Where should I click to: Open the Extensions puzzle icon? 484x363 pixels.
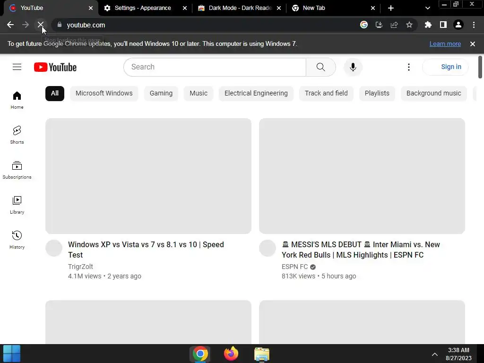pyautogui.click(x=428, y=25)
